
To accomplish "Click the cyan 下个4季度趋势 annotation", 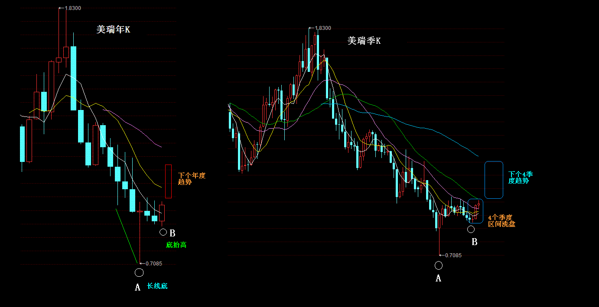I will coord(521,177).
